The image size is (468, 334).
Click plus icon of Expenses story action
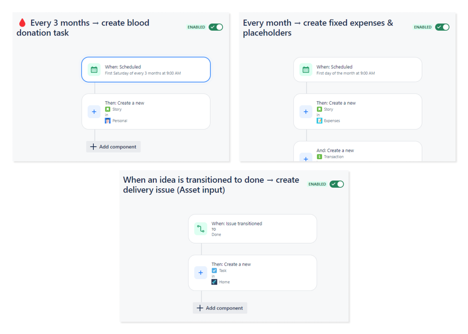(x=305, y=112)
